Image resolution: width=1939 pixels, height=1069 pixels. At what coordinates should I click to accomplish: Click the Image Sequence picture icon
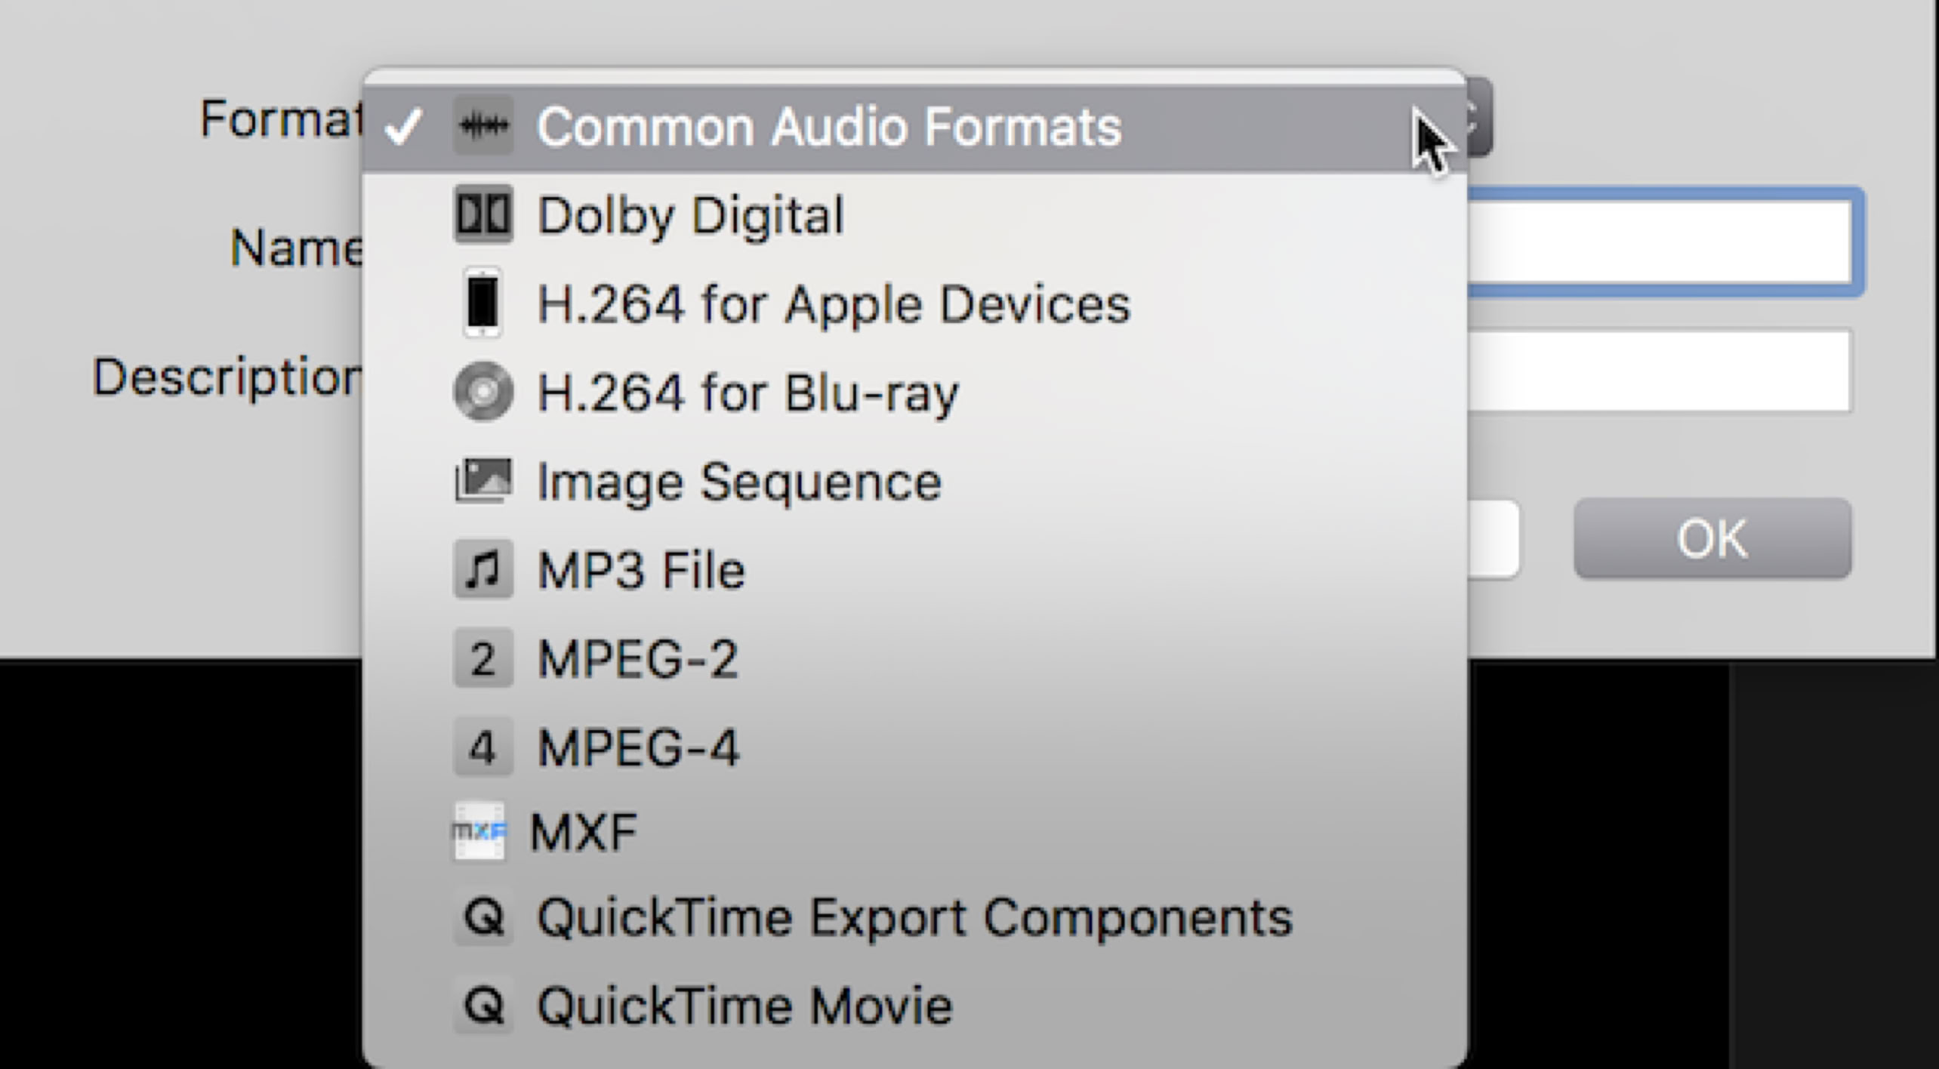pyautogui.click(x=483, y=481)
